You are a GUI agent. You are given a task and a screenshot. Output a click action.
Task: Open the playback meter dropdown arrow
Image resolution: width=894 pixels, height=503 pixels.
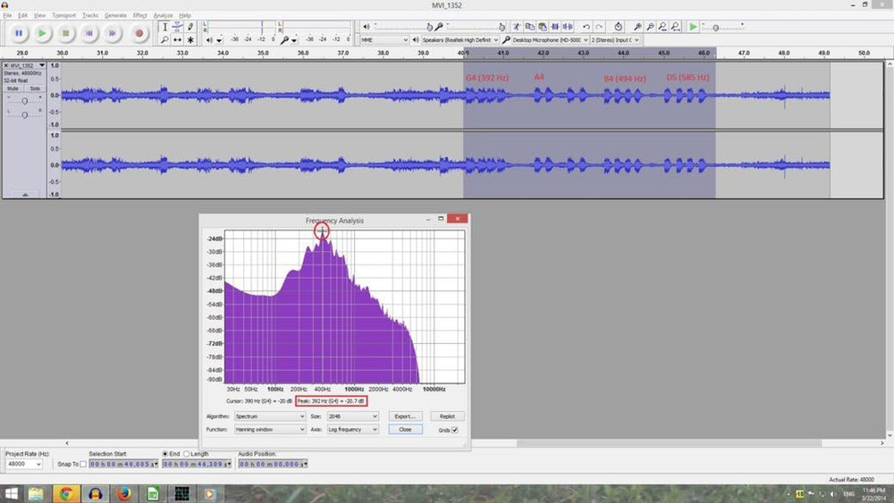coord(219,40)
